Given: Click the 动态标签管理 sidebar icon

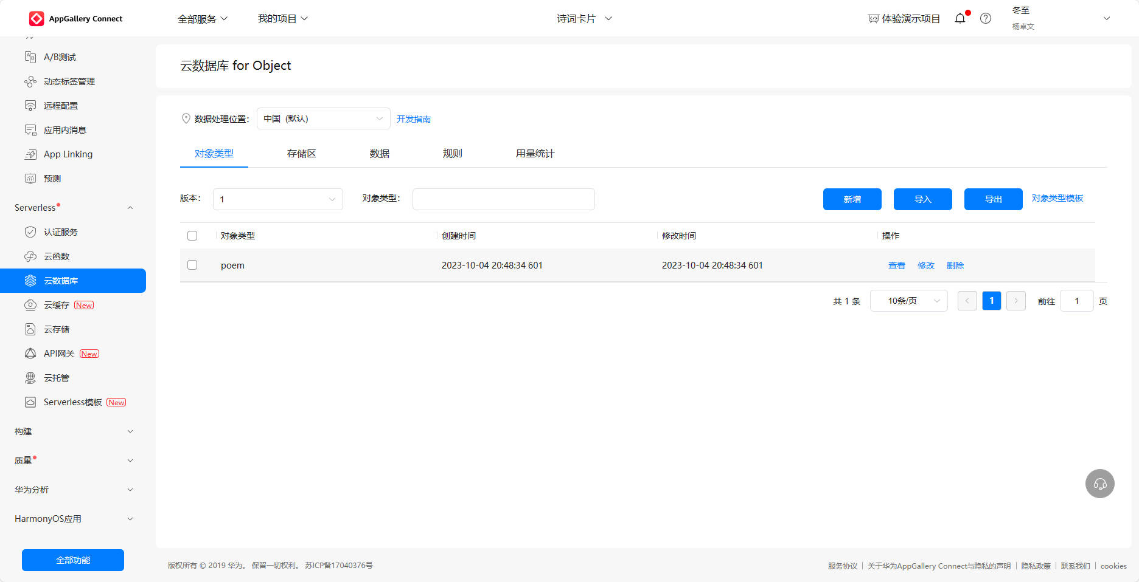Looking at the screenshot, I should pos(30,81).
